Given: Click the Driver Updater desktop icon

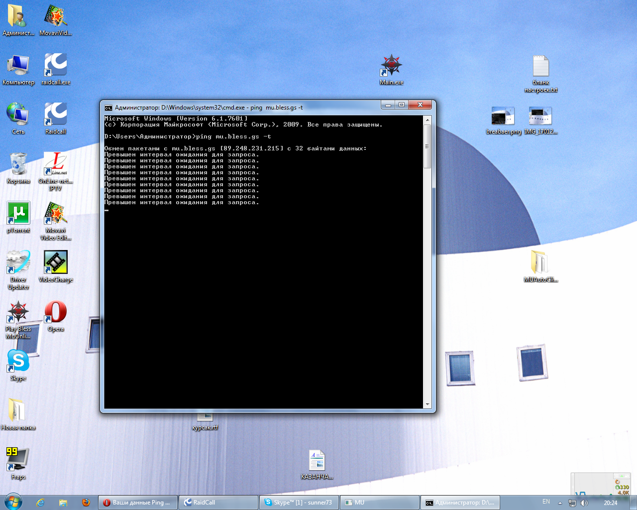Looking at the screenshot, I should point(18,263).
